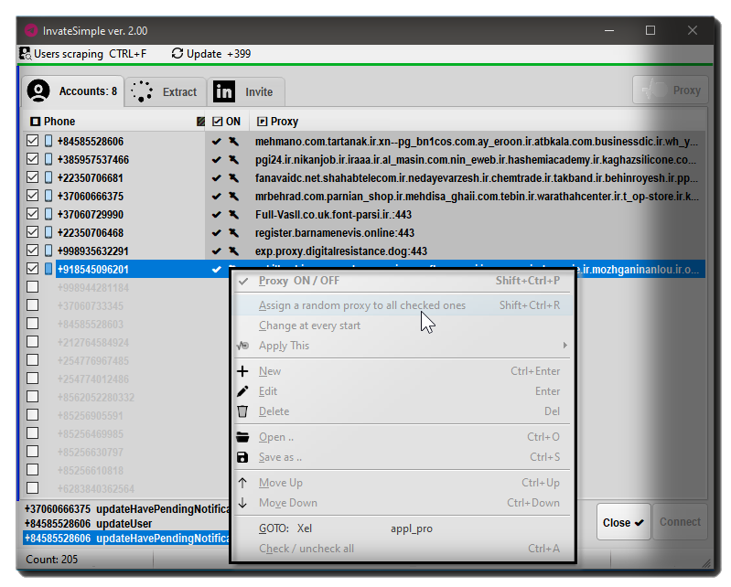Uncheck the +84585528606 account checkbox

32,140
